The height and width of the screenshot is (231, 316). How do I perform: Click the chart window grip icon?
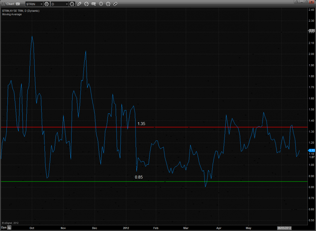(3, 4)
